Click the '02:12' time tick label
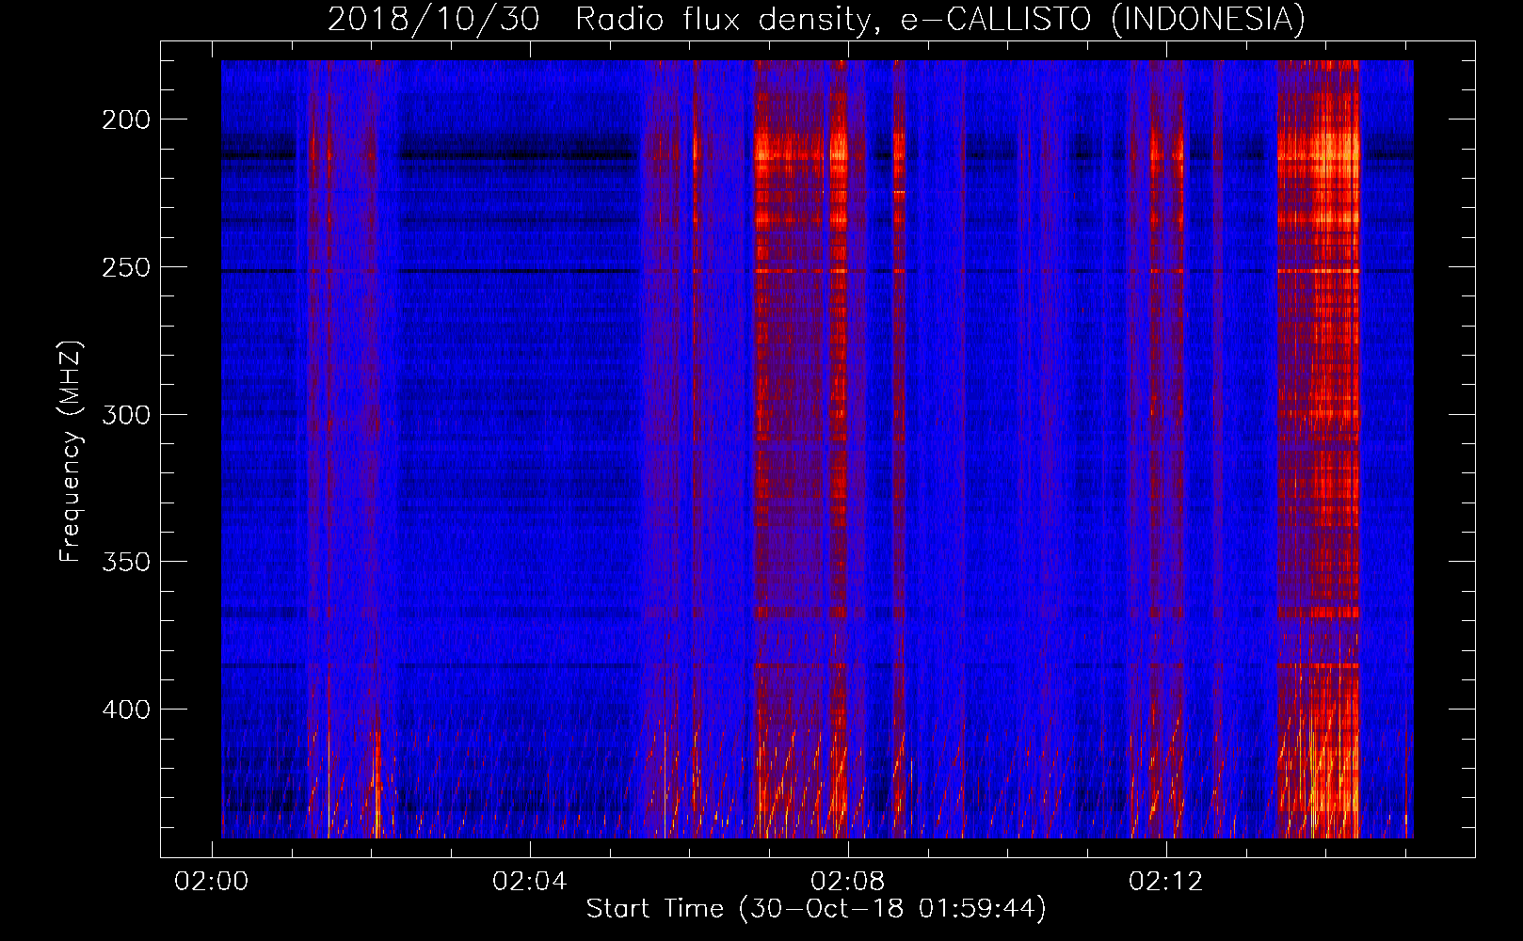The height and width of the screenshot is (941, 1523). pos(1166,882)
